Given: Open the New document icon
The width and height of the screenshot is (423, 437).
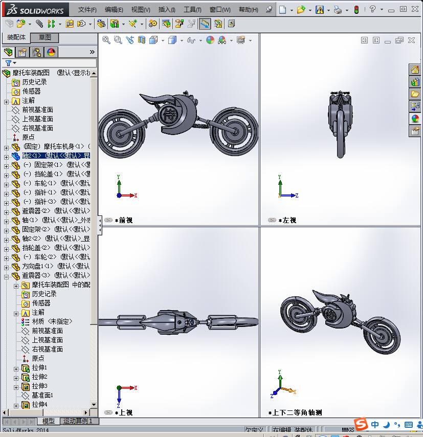Looking at the screenshot, I should (x=282, y=10).
